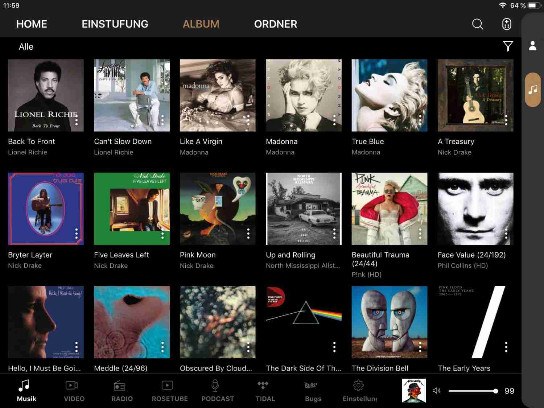Open the Pink Moon album cover
Image resolution: width=544 pixels, height=408 pixels.
(x=218, y=209)
